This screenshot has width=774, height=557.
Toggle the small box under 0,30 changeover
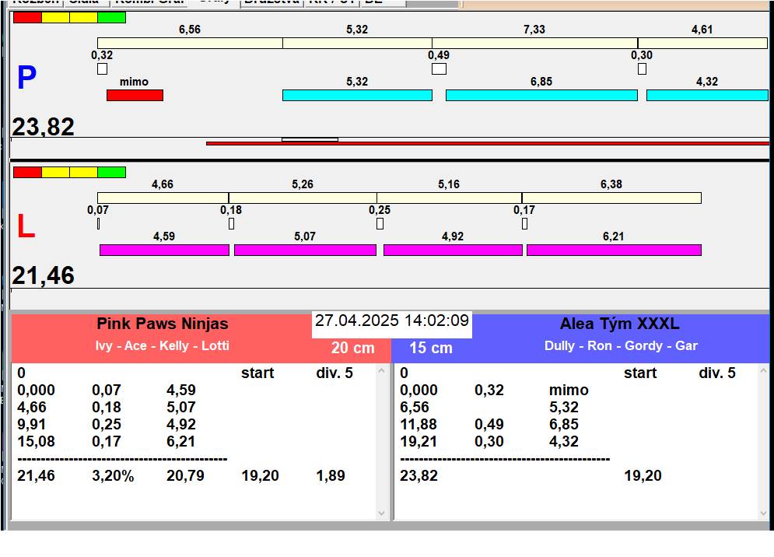[642, 69]
